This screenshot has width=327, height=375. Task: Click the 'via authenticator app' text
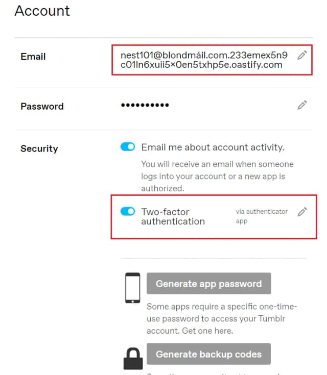(x=262, y=216)
